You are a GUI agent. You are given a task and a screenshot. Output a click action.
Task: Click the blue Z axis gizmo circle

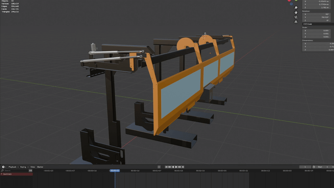(x=291, y=4)
